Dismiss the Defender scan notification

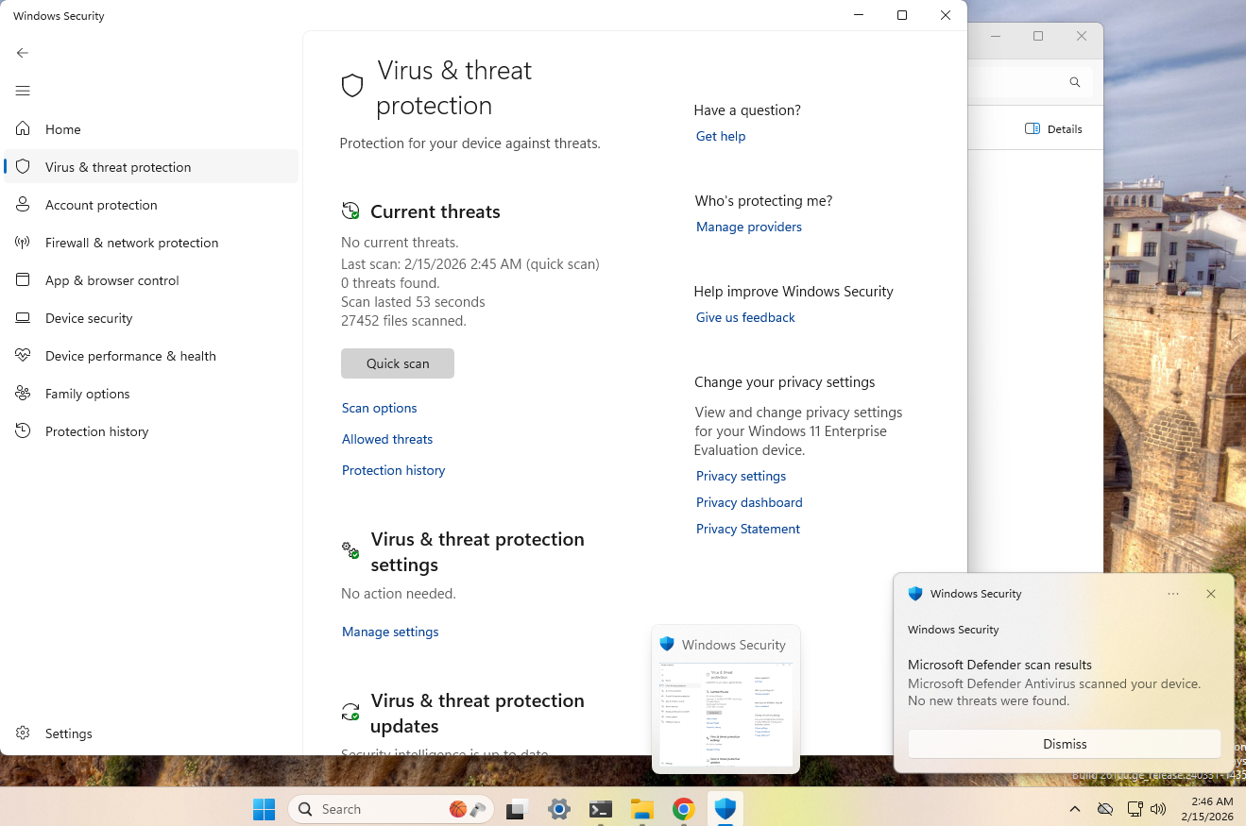pyautogui.click(x=1065, y=744)
